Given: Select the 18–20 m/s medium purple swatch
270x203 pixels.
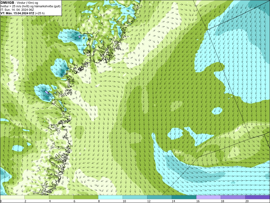Looking at the screenshot, I should [x=233, y=197].
